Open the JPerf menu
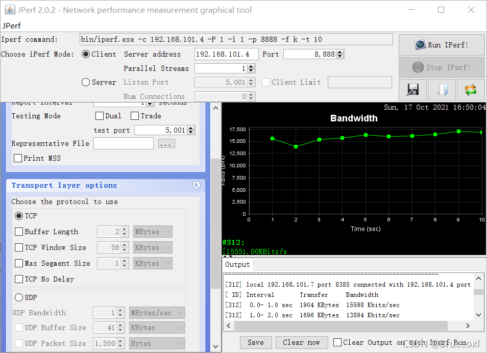The image size is (487, 353). pos(12,26)
